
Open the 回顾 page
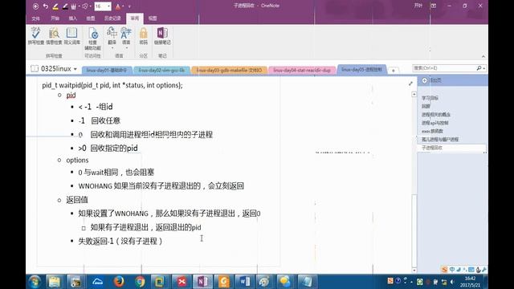coord(426,106)
